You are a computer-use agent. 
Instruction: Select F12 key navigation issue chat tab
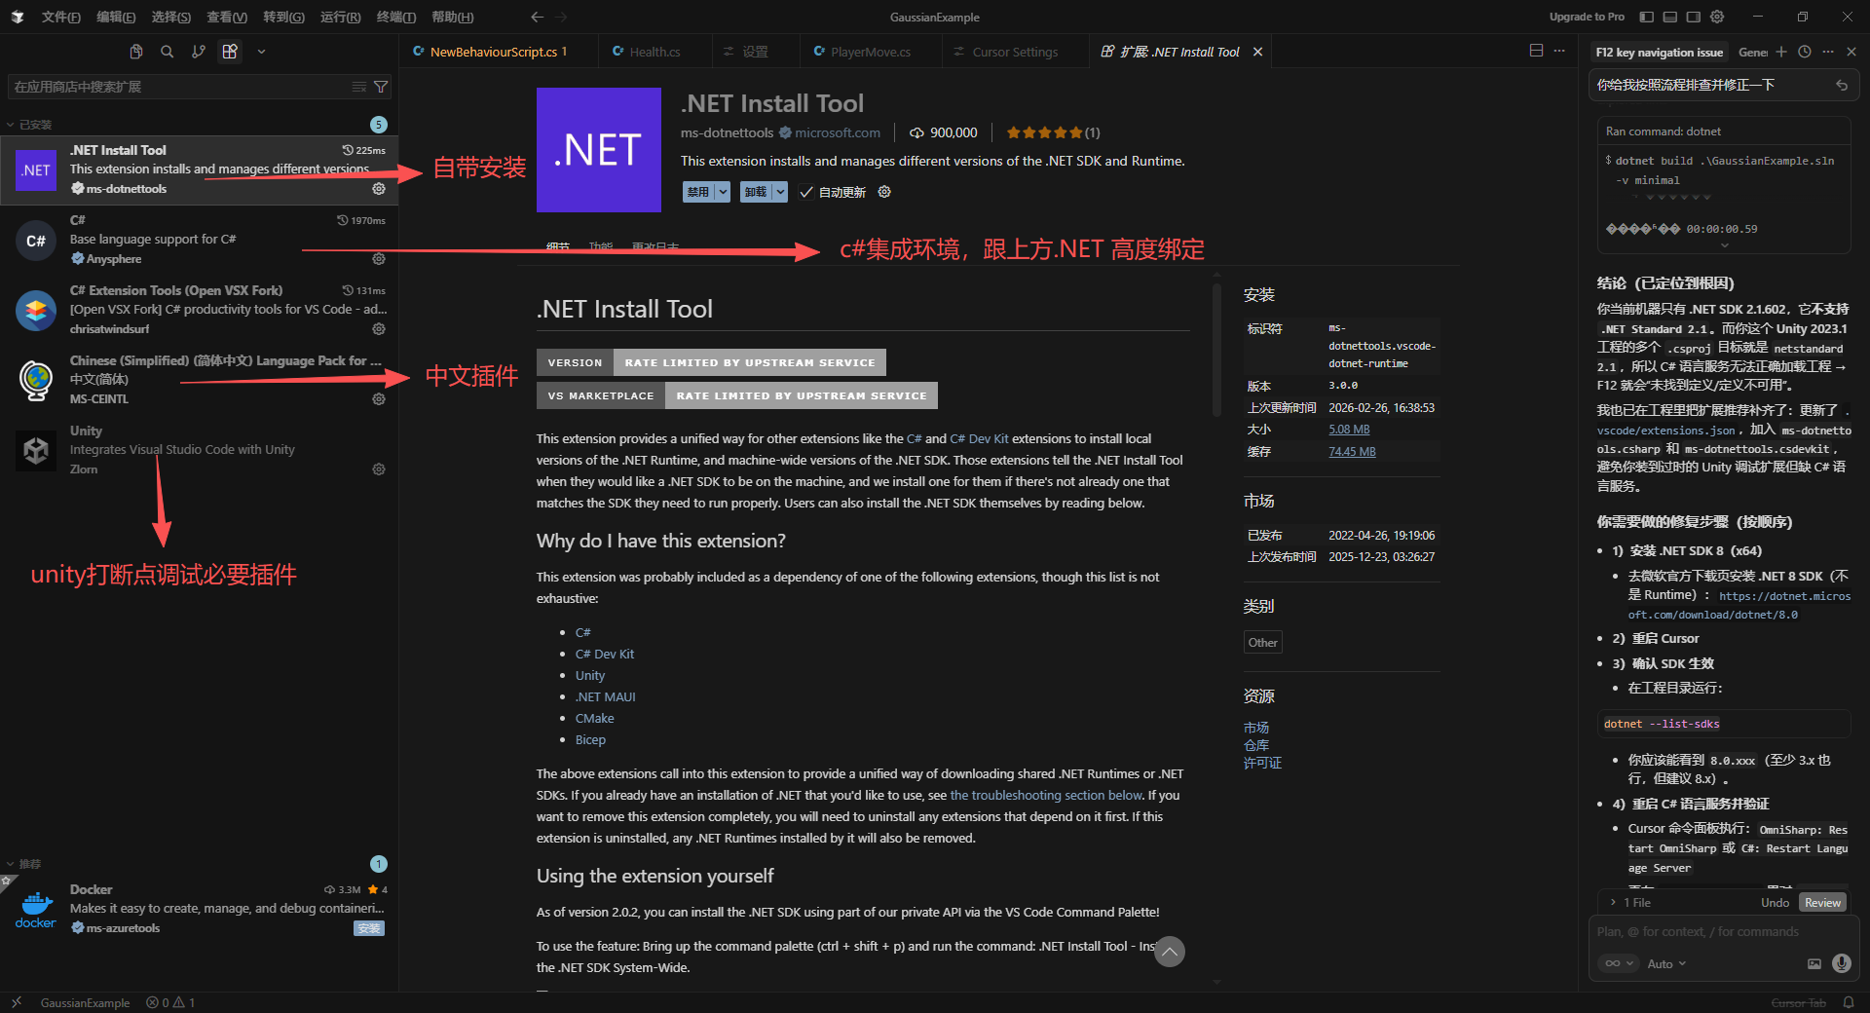click(x=1659, y=53)
